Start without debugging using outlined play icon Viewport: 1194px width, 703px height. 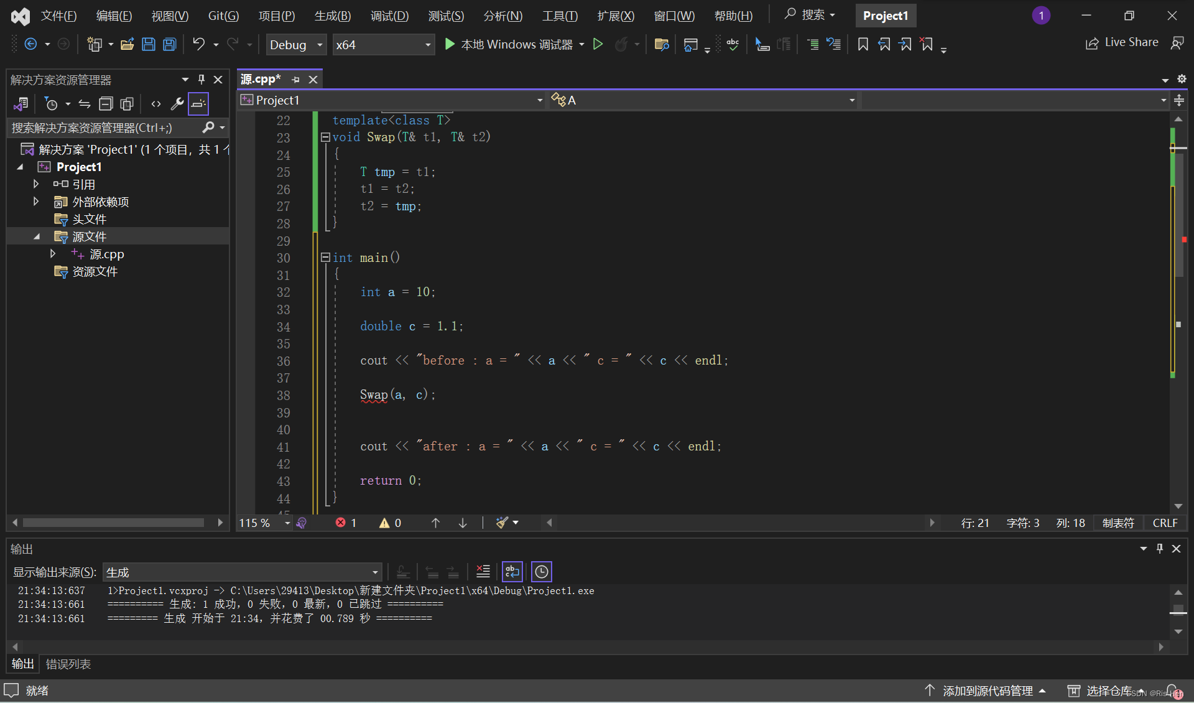pos(598,44)
